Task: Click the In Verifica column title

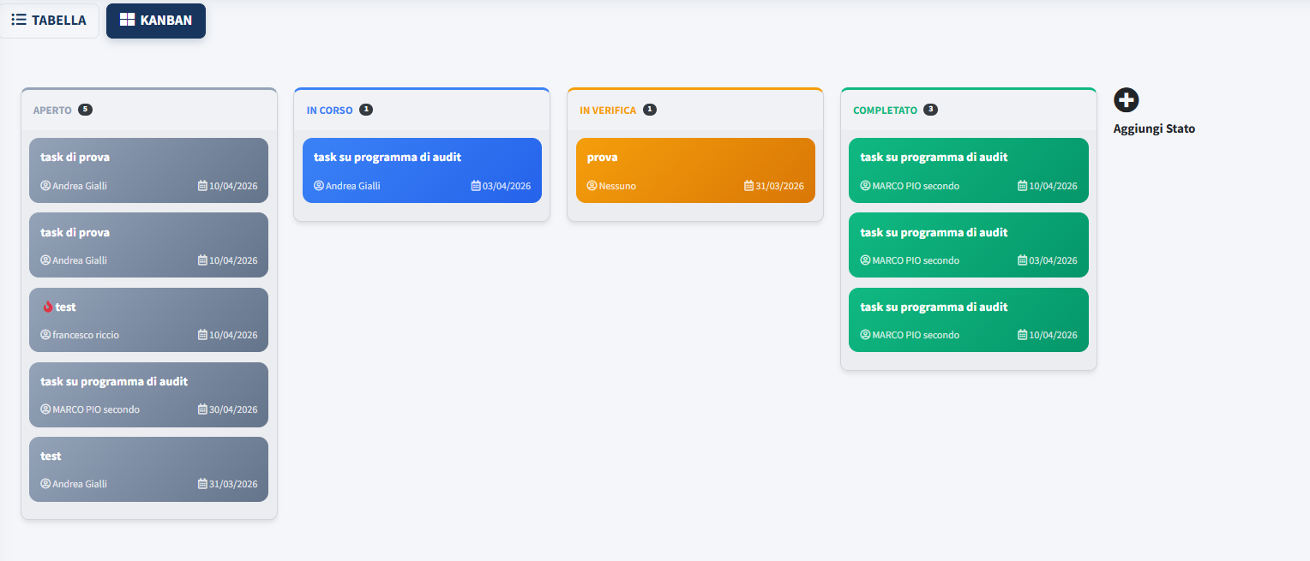Action: 608,110
